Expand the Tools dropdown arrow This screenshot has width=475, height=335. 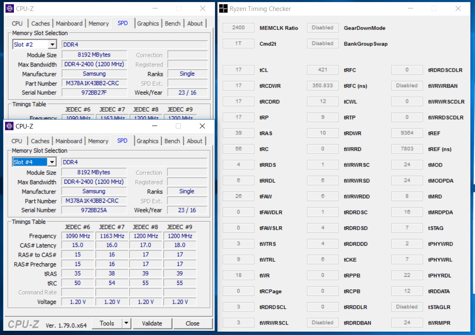click(126, 323)
